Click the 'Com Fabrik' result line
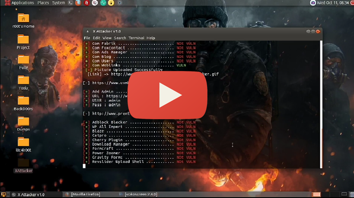 click(139, 43)
